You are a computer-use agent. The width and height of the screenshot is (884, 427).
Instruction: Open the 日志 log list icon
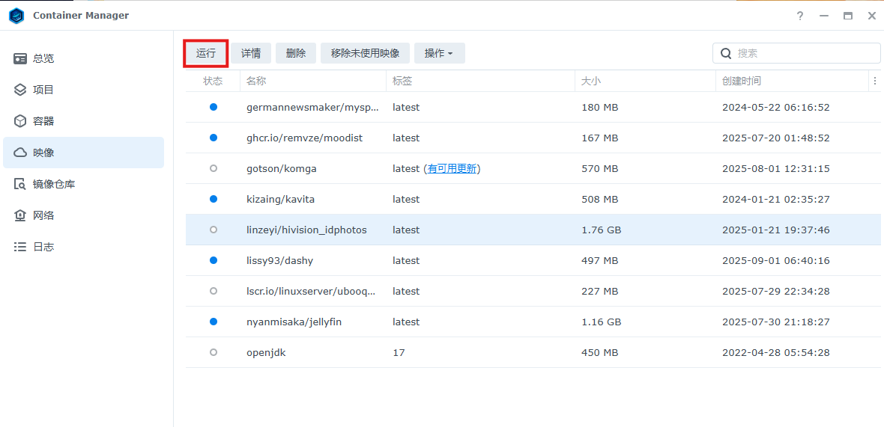point(20,247)
